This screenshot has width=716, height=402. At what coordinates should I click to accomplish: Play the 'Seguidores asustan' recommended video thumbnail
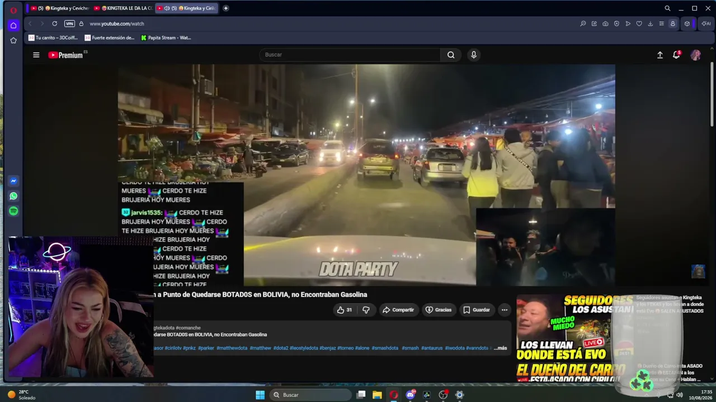click(574, 338)
